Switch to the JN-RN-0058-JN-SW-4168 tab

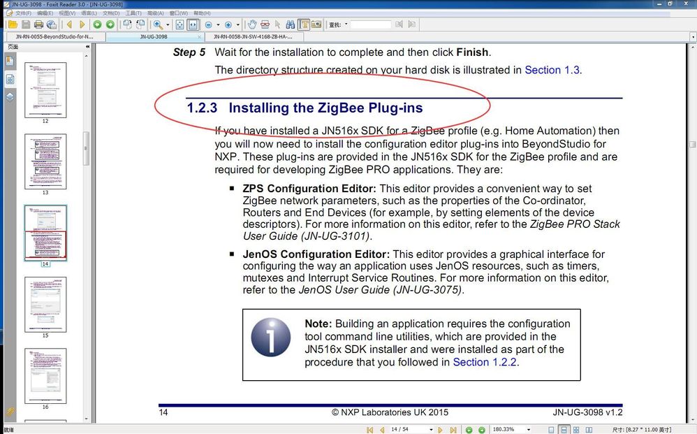click(254, 36)
